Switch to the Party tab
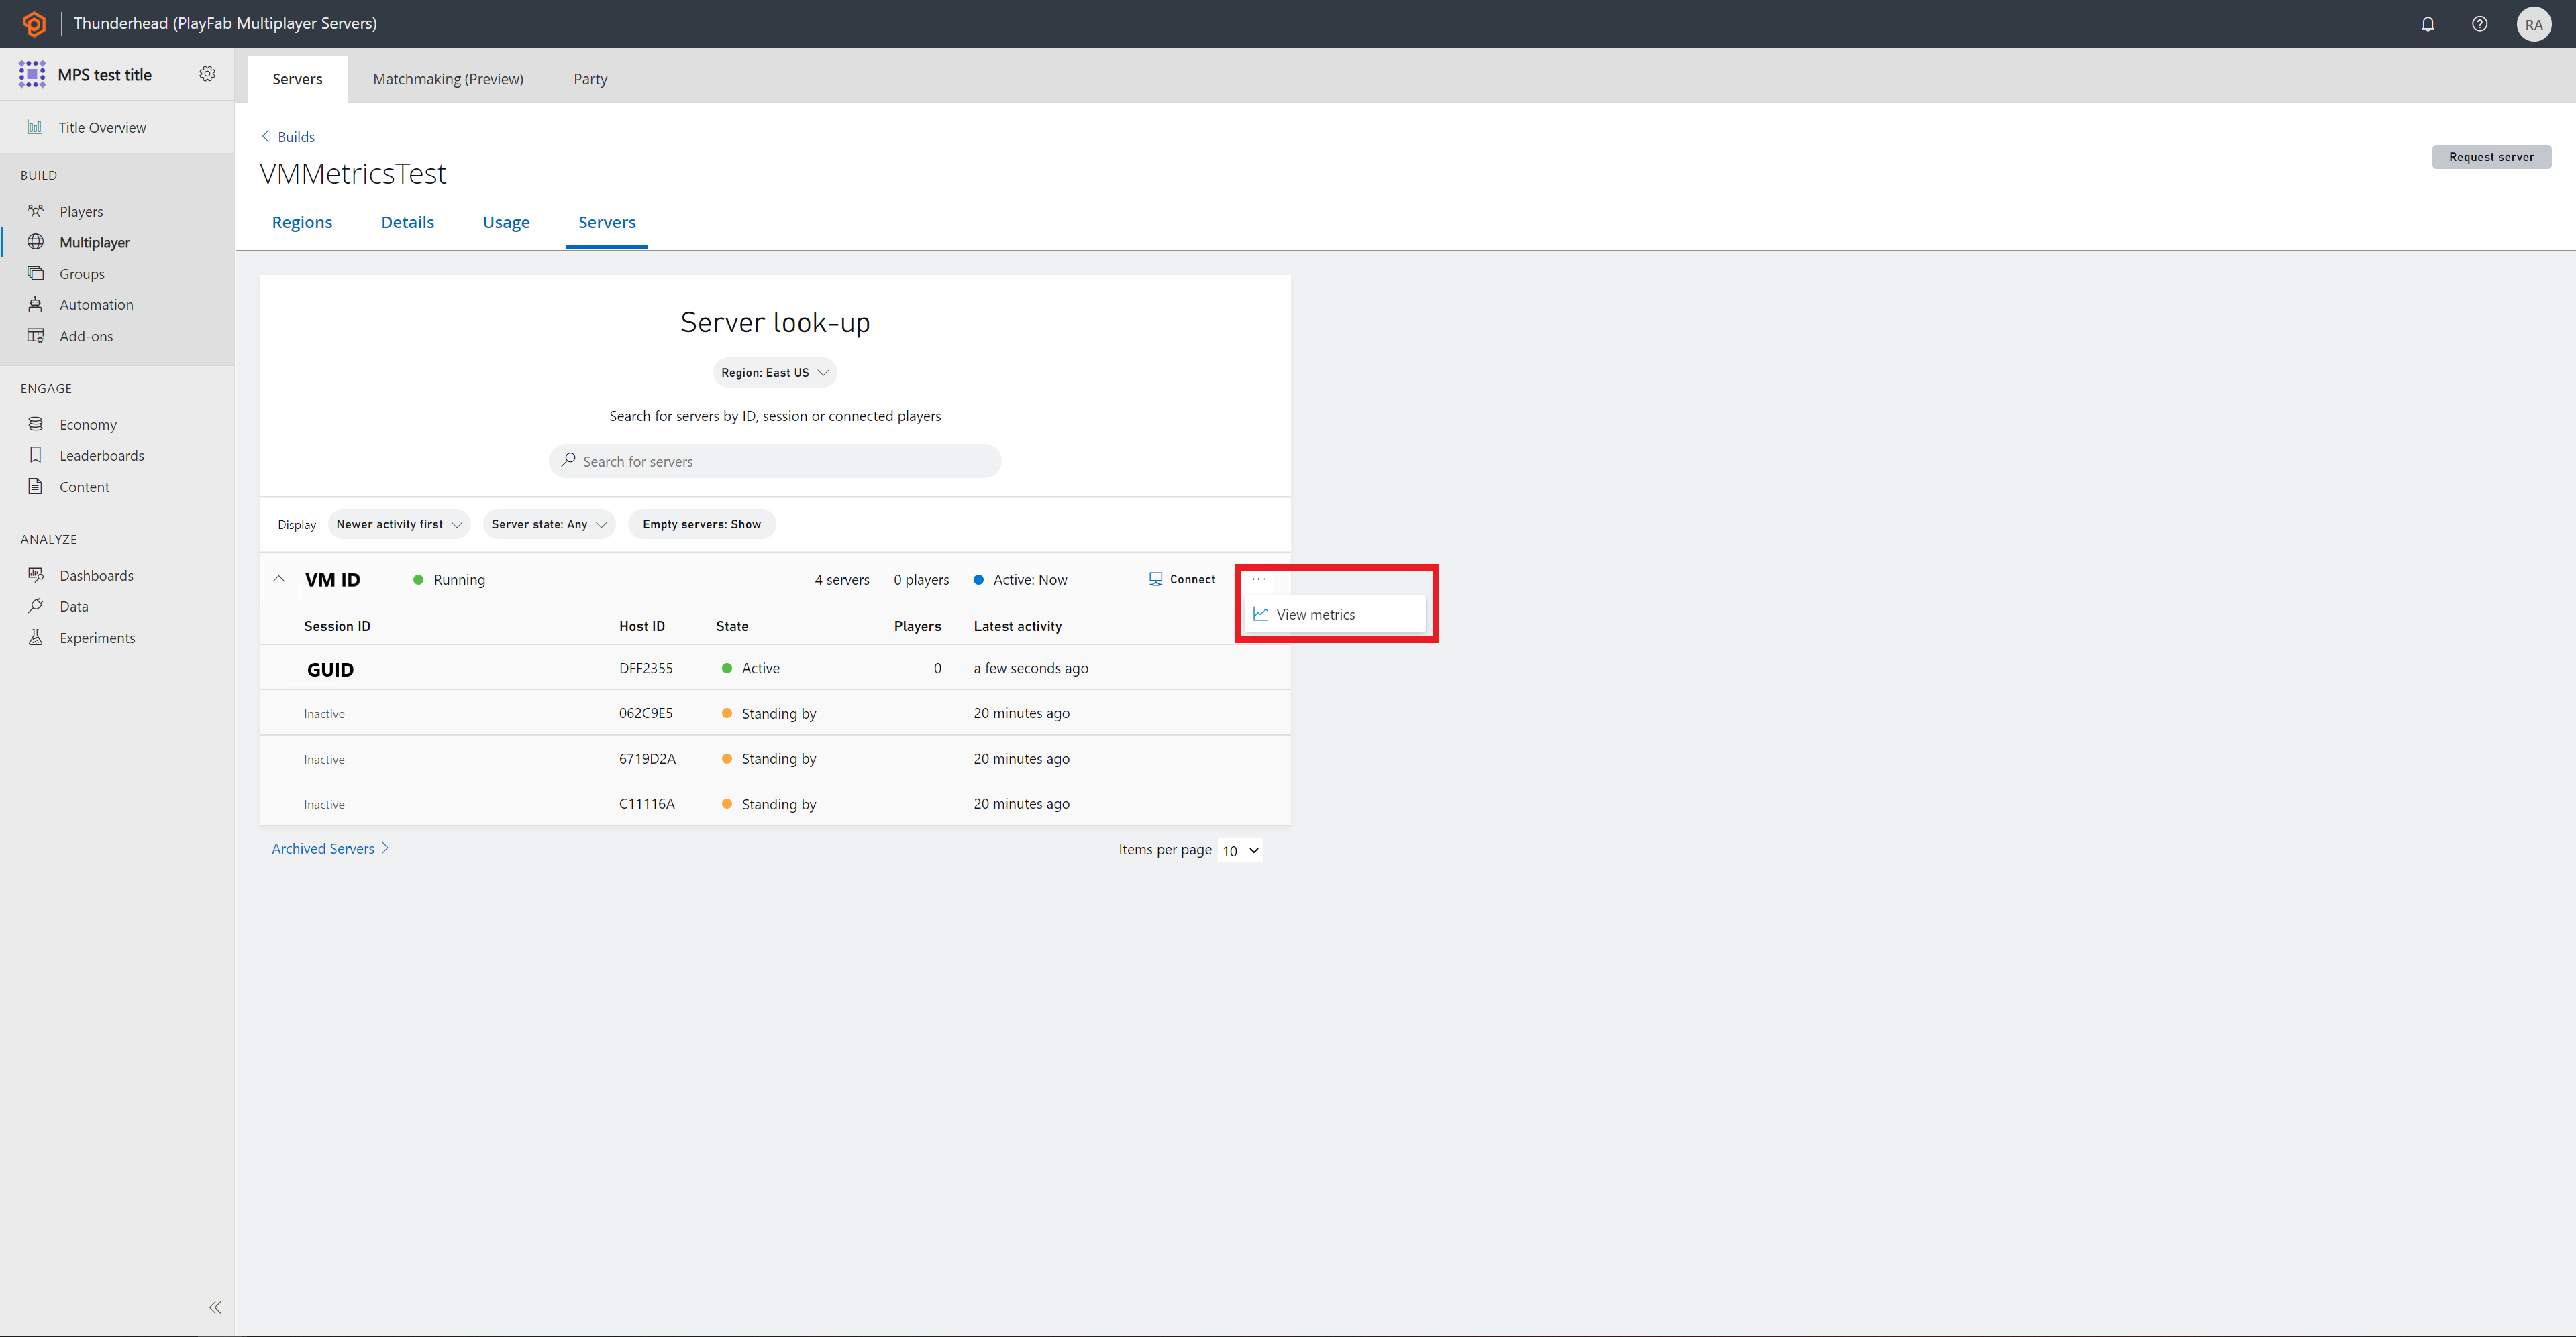 coord(590,79)
